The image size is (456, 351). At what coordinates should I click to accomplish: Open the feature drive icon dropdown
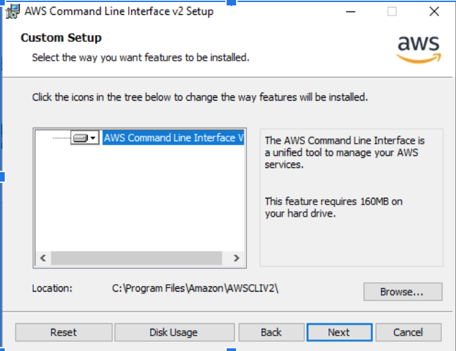click(85, 138)
